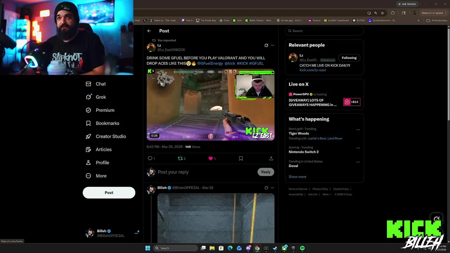Viewport: 450px width, 253px height.
Task: Open Creator Studio in the sidebar
Action: [x=105, y=136]
